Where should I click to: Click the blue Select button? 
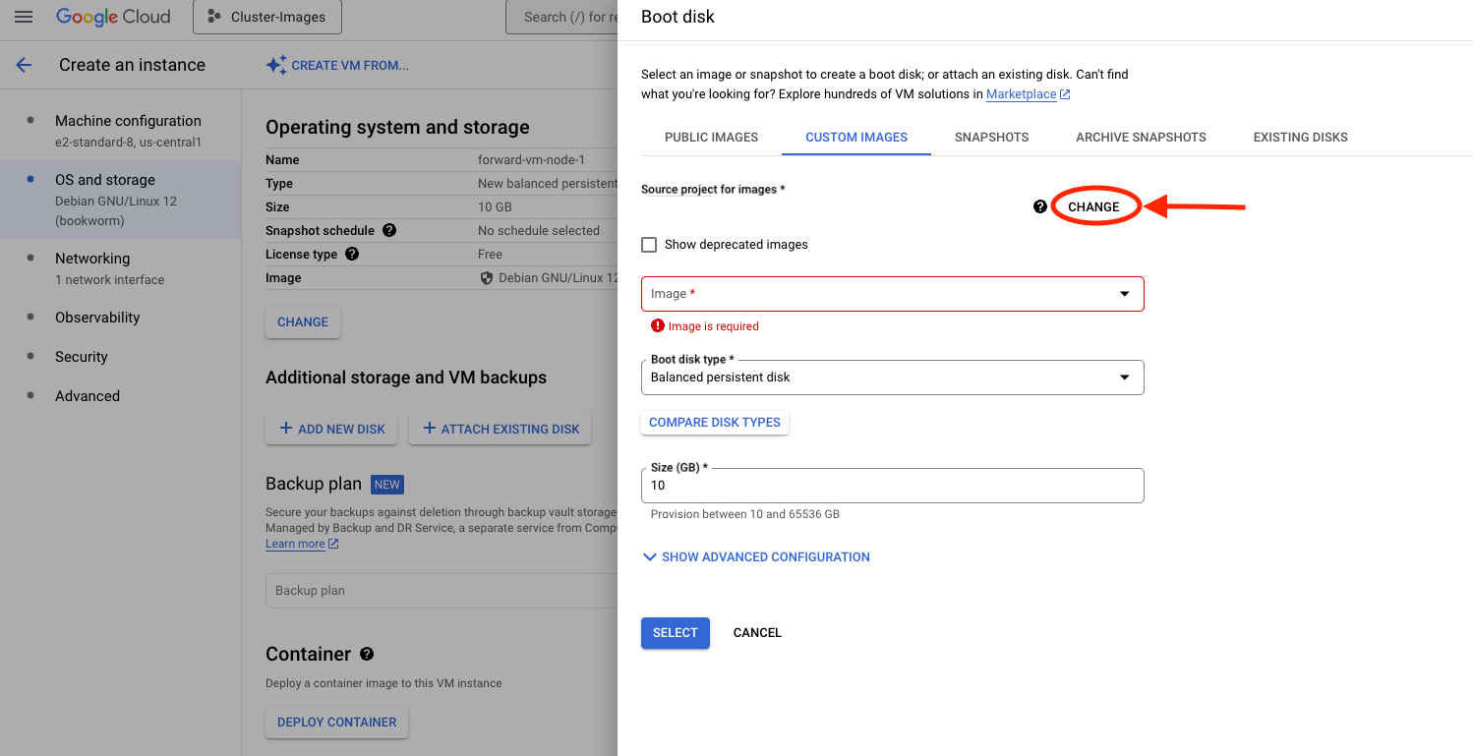pos(675,632)
